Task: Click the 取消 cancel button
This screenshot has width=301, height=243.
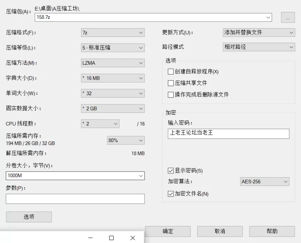Action: coord(220,231)
